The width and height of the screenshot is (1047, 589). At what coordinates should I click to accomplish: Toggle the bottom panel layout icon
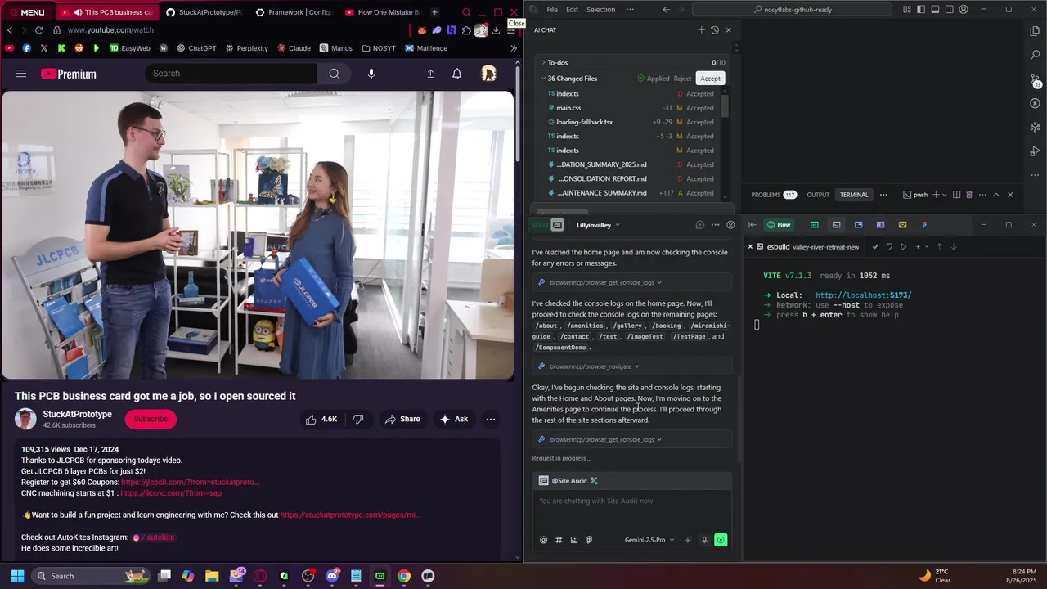[935, 10]
